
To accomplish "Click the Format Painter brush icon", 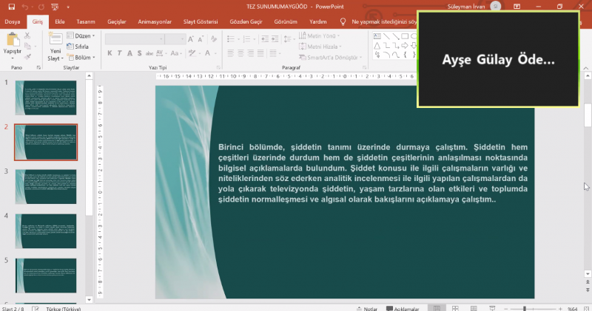I will tap(28, 57).
